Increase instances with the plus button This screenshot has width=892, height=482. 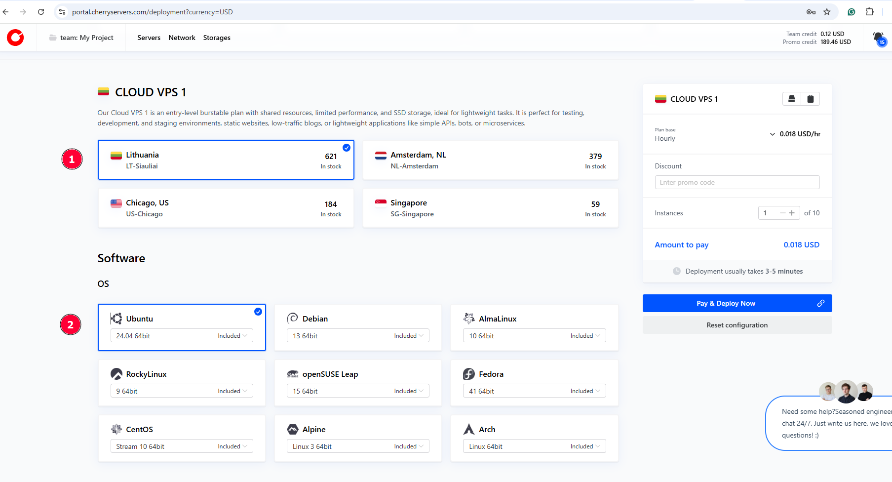coord(792,213)
